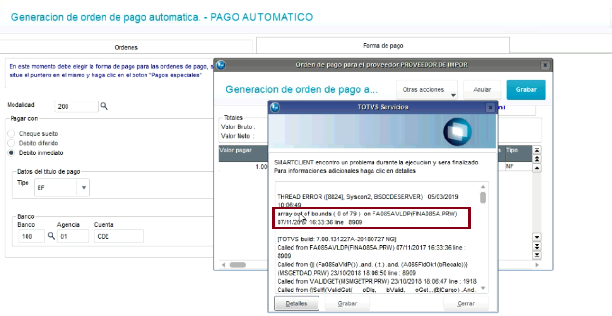Click the horizontal scrollbar thumb of payment grid
612x316 pixels.
(238, 265)
